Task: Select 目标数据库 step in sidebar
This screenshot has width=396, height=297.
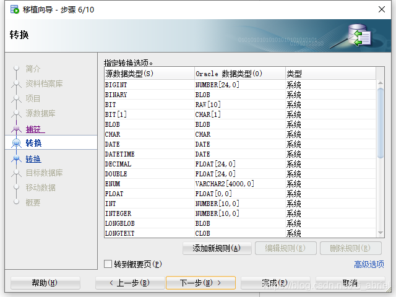Action: [44, 173]
